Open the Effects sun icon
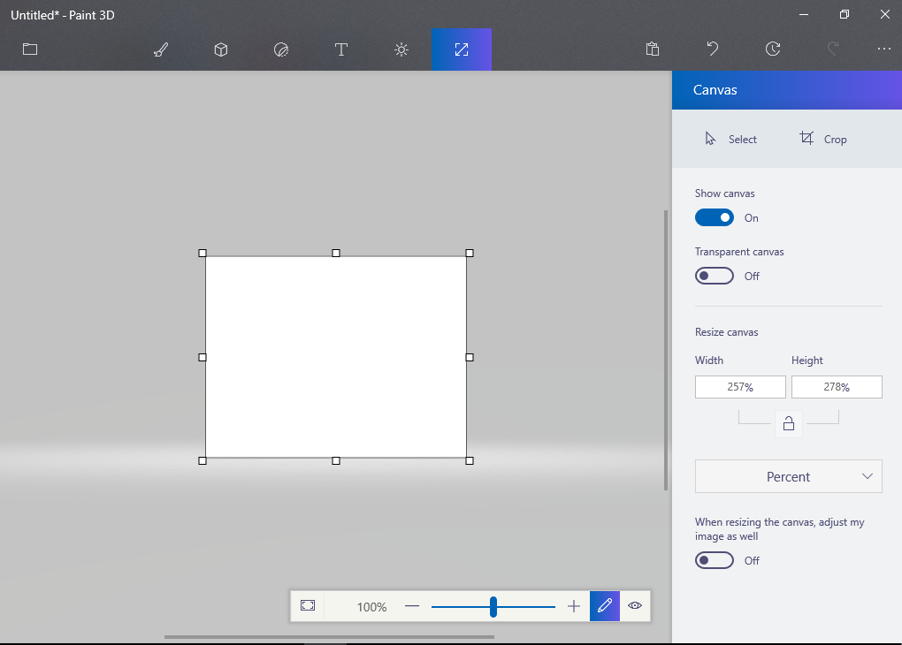The width and height of the screenshot is (902, 645). 401,49
